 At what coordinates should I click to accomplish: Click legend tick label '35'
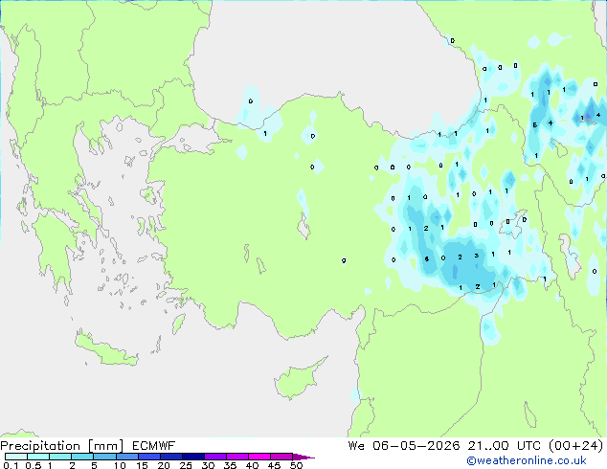point(230,465)
